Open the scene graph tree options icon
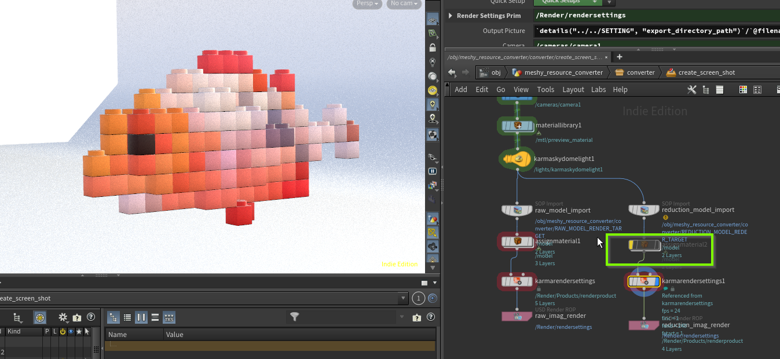This screenshot has height=359, width=780. tap(17, 317)
